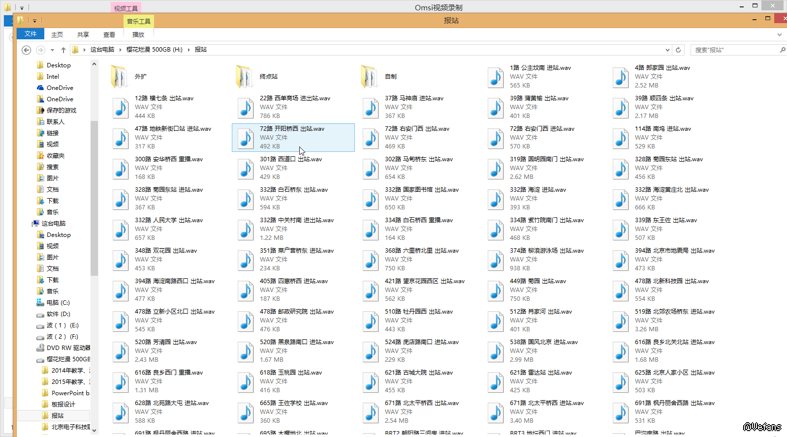Viewport: 787px width, 437px height.
Task: Open the quick access toolbar dropdown
Action: click(34, 21)
